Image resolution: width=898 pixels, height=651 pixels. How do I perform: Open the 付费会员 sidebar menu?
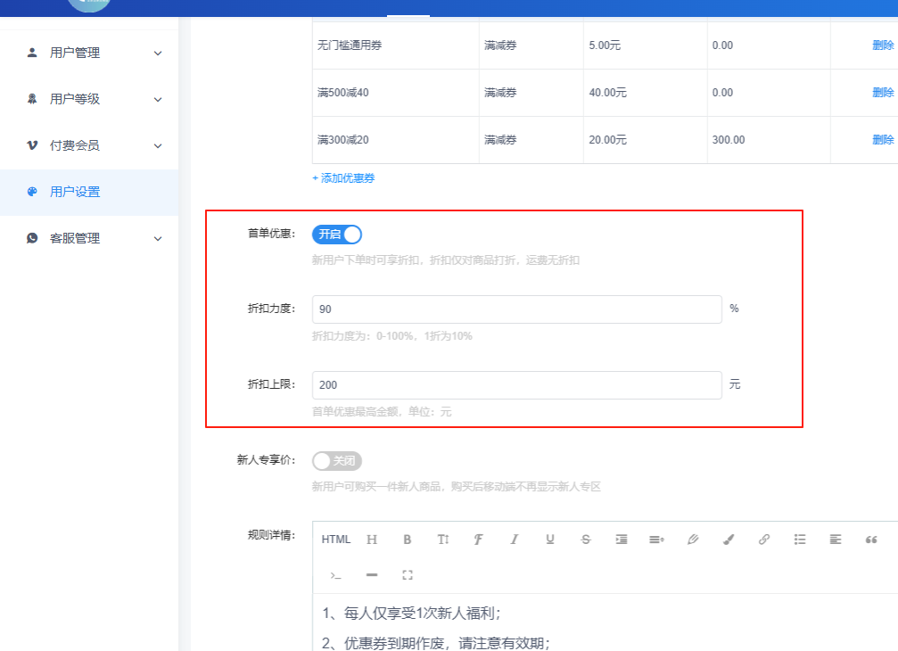(x=89, y=145)
